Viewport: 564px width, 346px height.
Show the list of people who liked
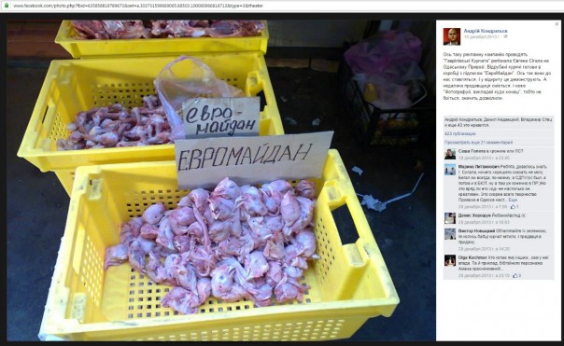(500, 122)
